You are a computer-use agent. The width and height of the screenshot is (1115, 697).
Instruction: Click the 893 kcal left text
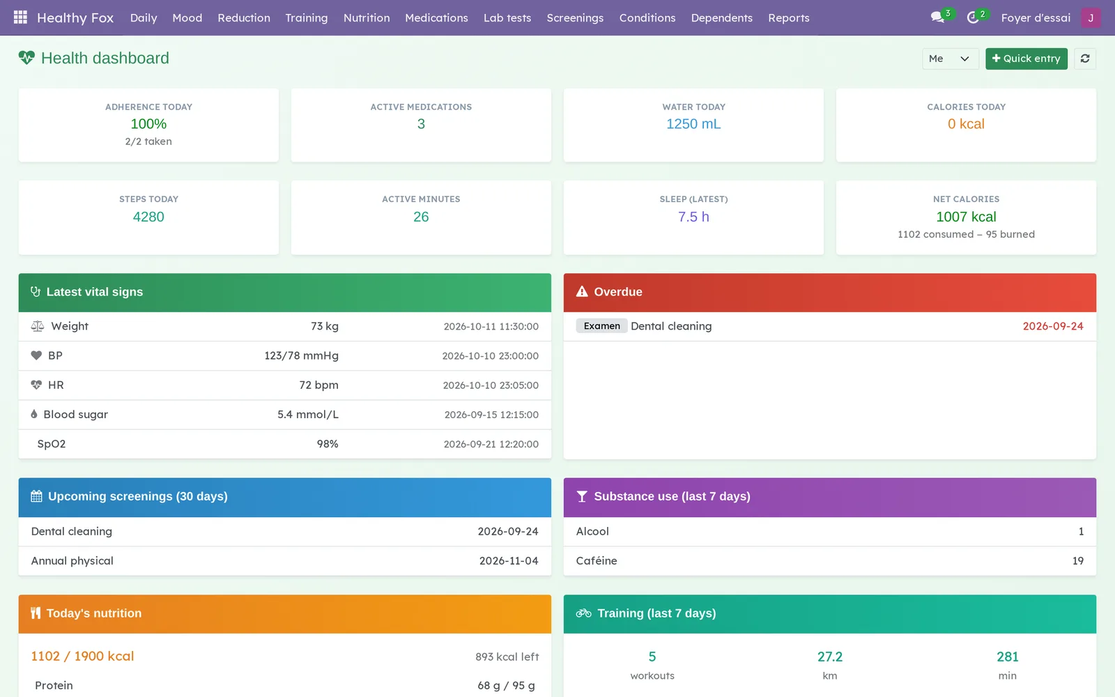point(507,657)
